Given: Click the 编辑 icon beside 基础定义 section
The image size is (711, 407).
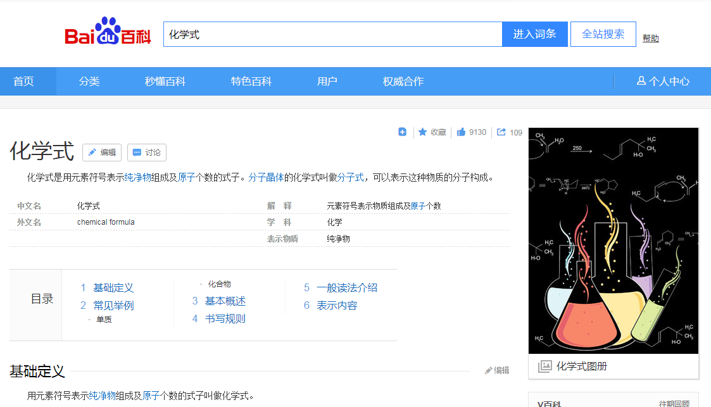Looking at the screenshot, I should tap(497, 370).
